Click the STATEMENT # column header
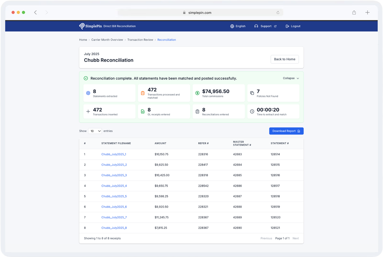Image resolution: width=383 pixels, height=257 pixels. (280, 143)
